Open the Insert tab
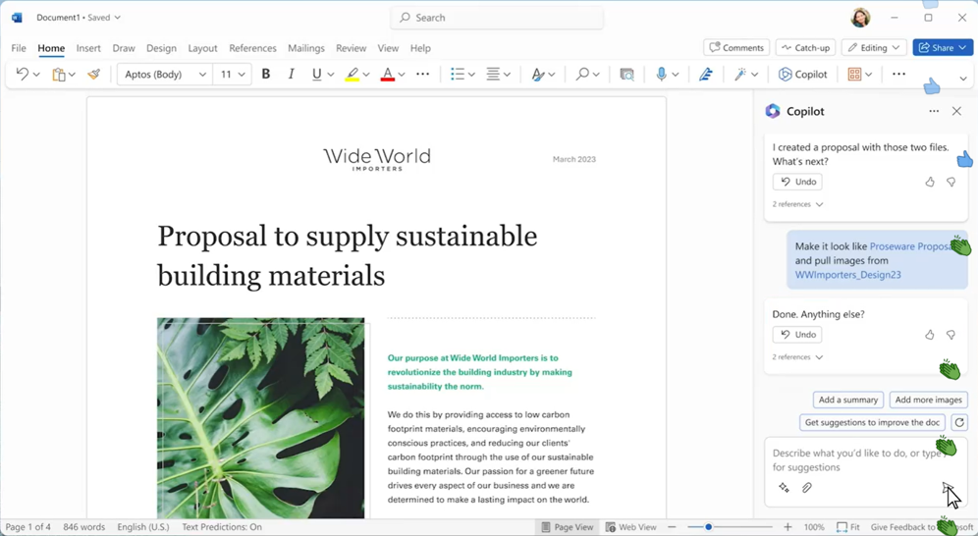Viewport: 978px width, 536px height. (88, 48)
